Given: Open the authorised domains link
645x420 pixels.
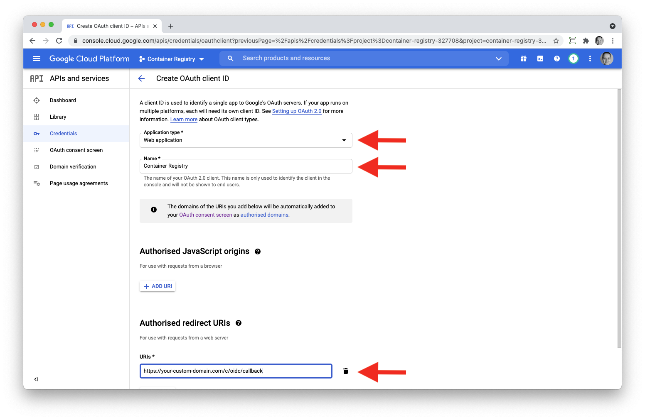Looking at the screenshot, I should (x=264, y=215).
